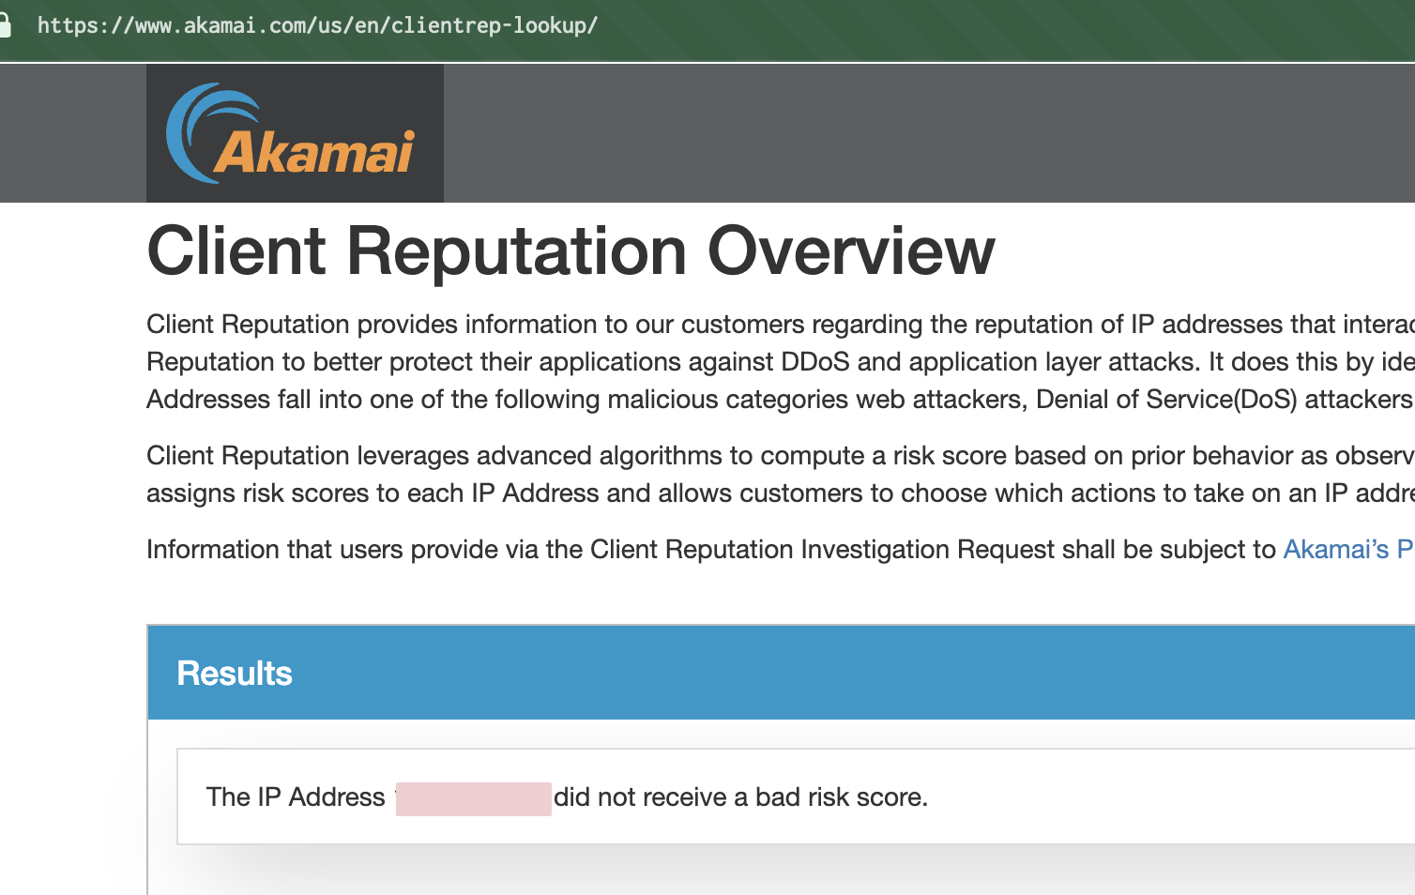Image resolution: width=1415 pixels, height=895 pixels.
Task: Click the padlock security icon in address bar
Action: coord(8,25)
